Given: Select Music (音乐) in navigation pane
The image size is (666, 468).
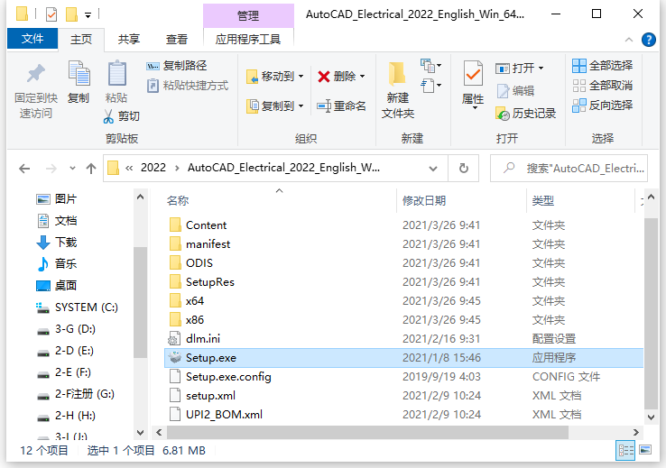Looking at the screenshot, I should 57,264.
